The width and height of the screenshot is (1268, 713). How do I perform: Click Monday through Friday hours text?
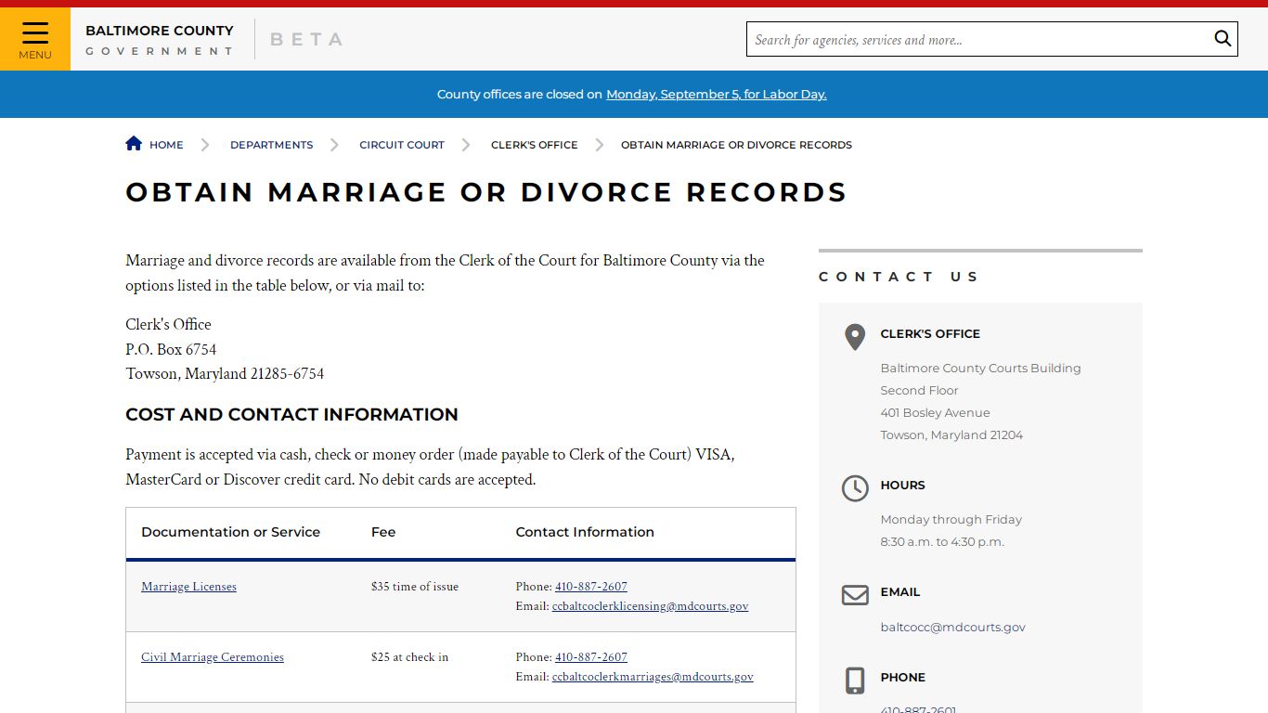(x=951, y=520)
